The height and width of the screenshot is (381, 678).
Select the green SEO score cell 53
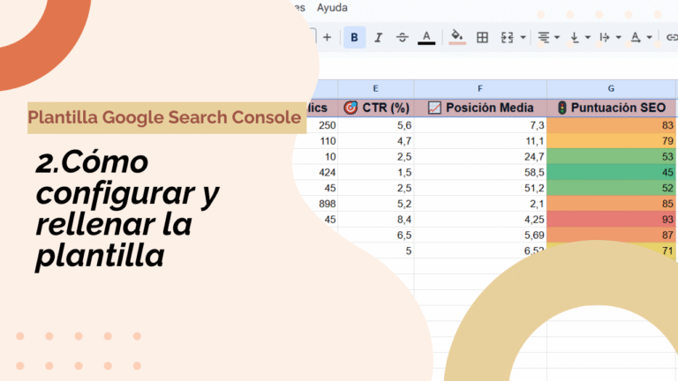click(x=611, y=156)
